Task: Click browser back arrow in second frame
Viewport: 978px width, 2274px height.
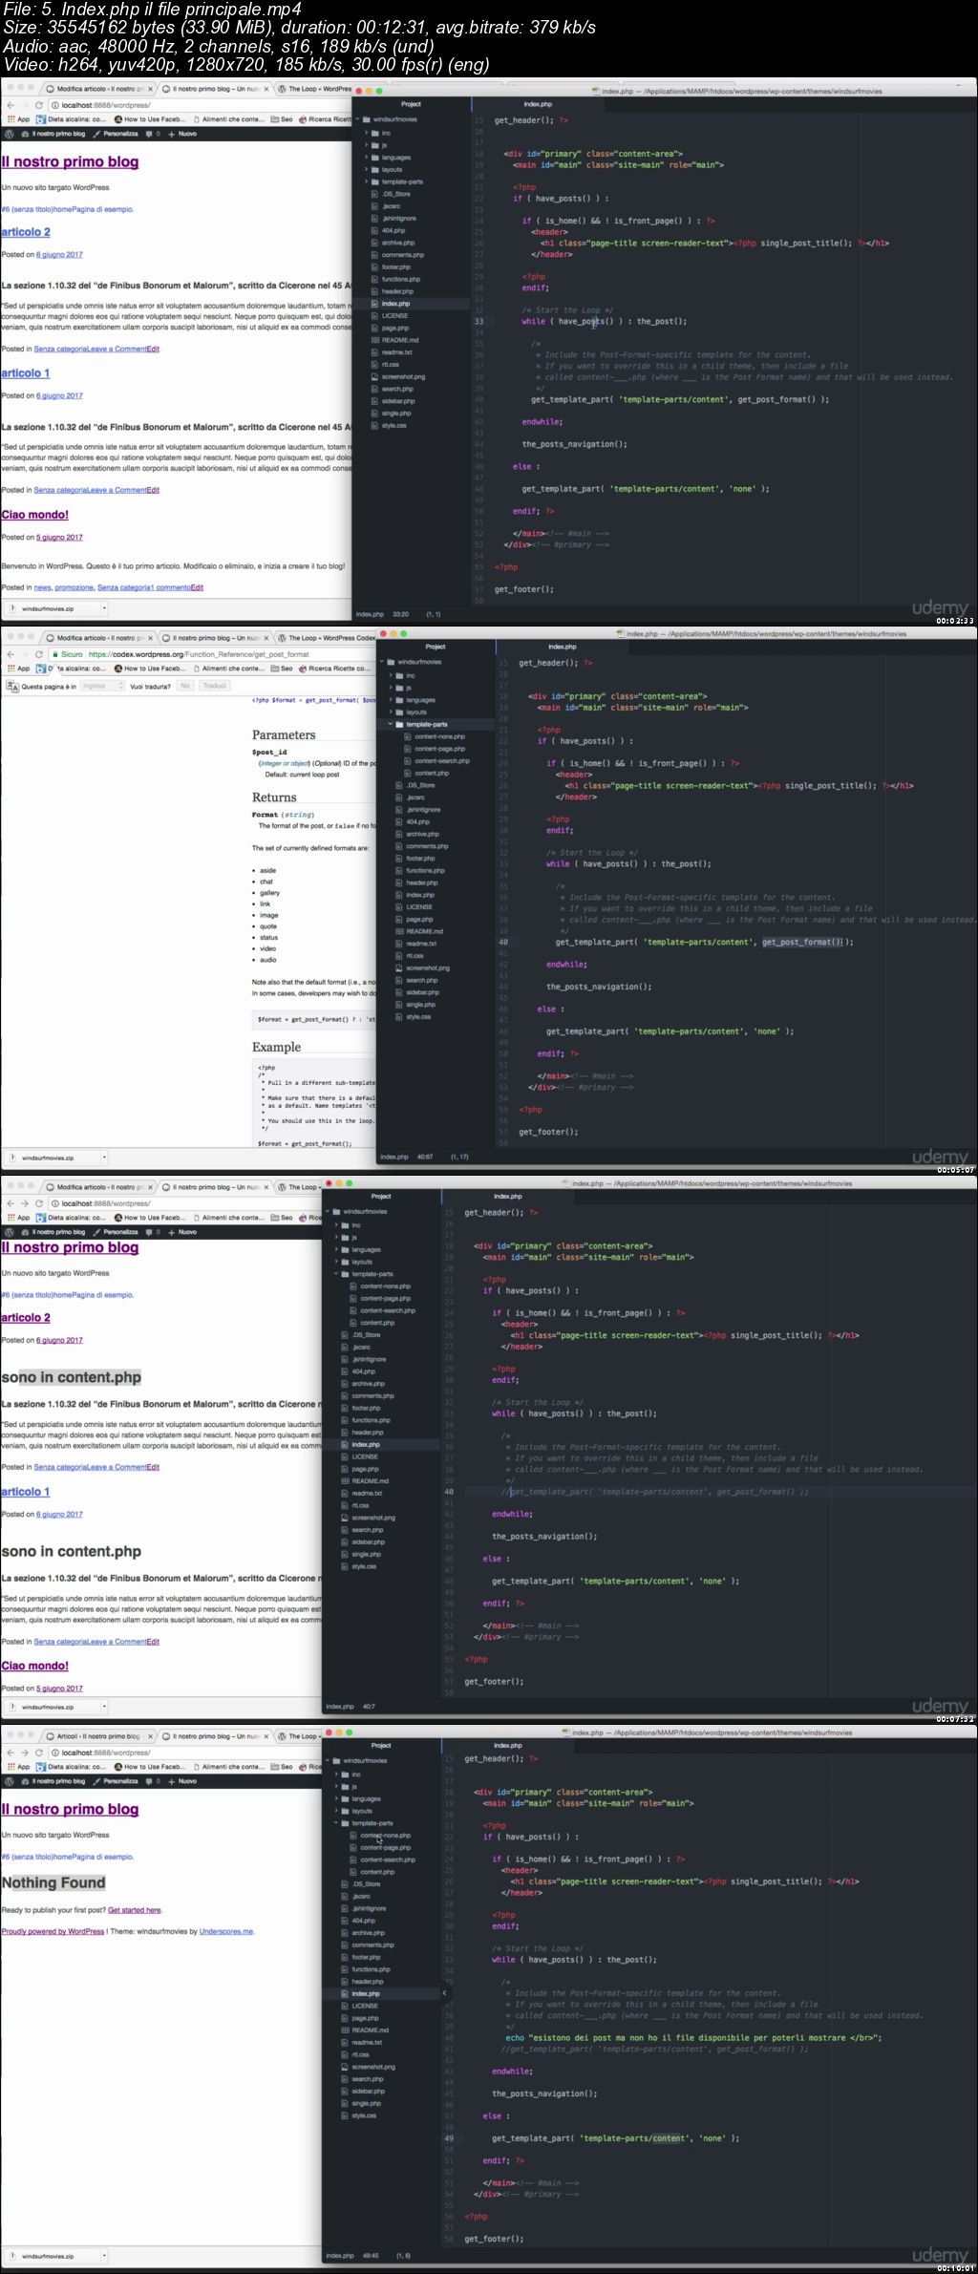Action: (x=11, y=654)
